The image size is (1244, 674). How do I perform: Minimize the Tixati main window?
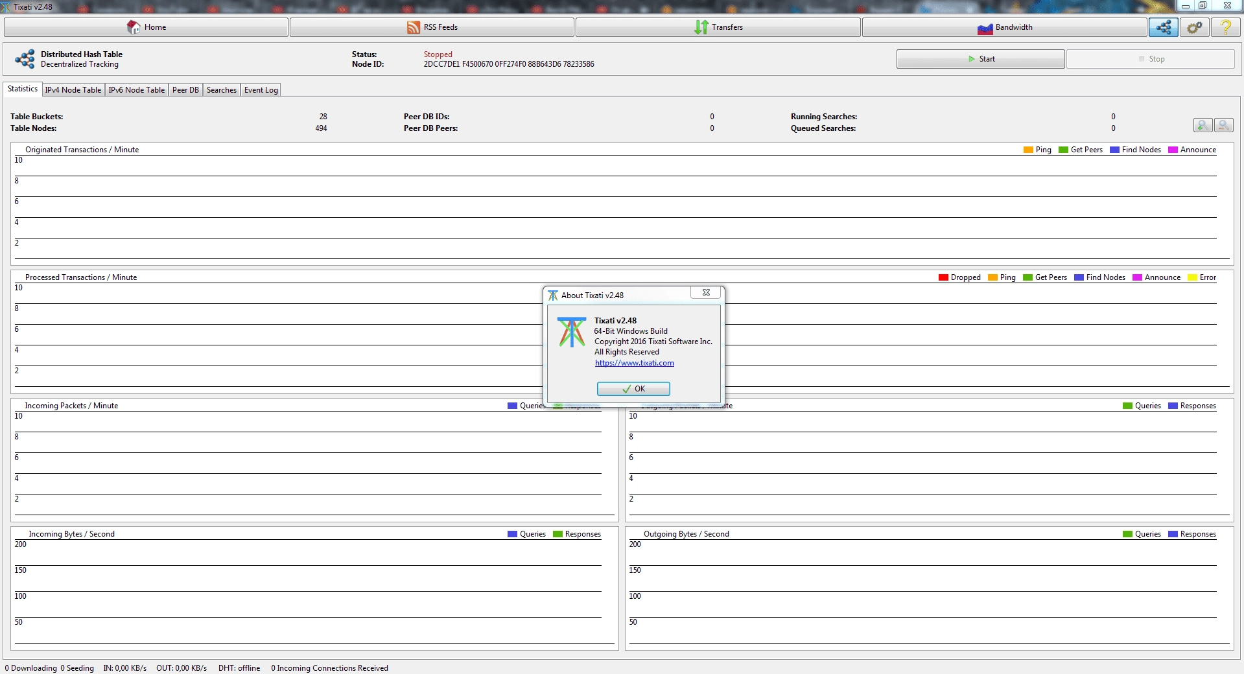(1186, 6)
